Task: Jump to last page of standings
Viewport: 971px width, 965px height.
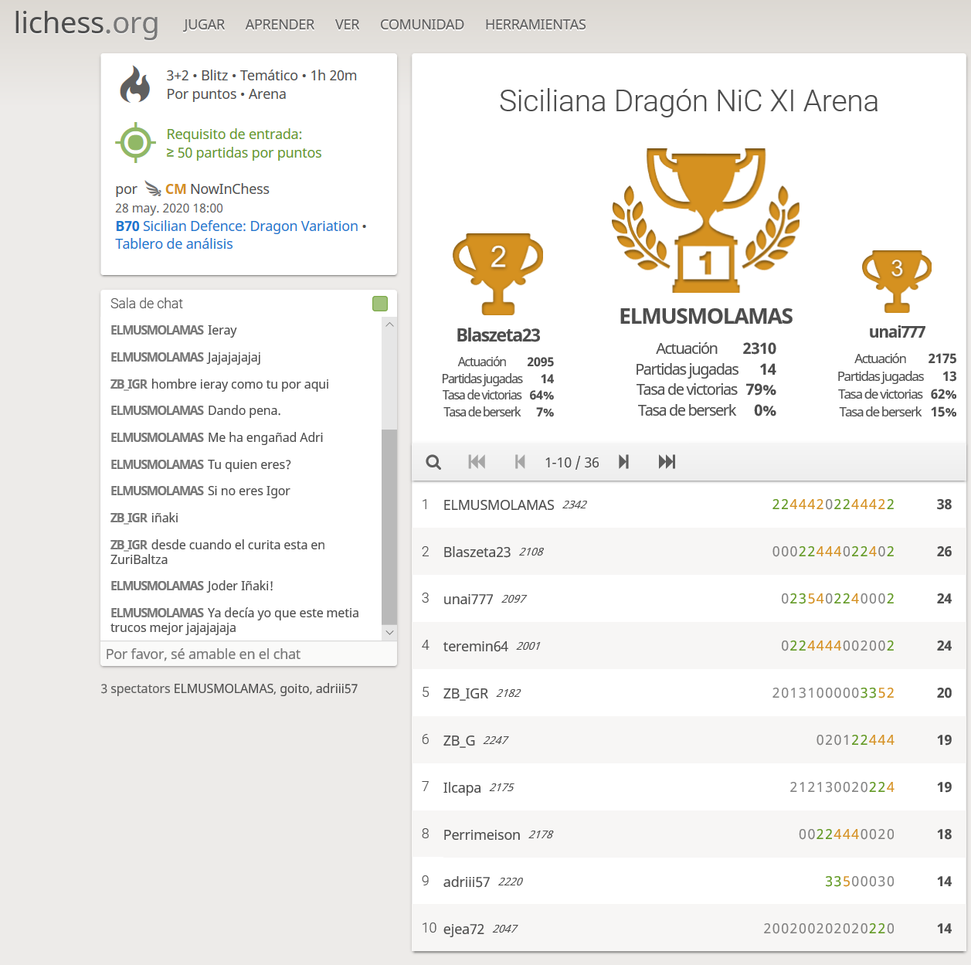Action: pyautogui.click(x=667, y=462)
